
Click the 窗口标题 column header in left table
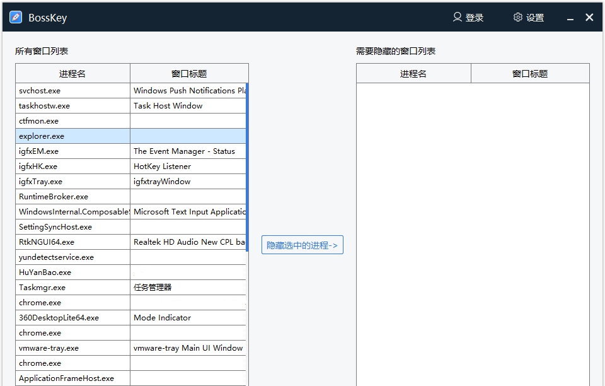click(188, 73)
